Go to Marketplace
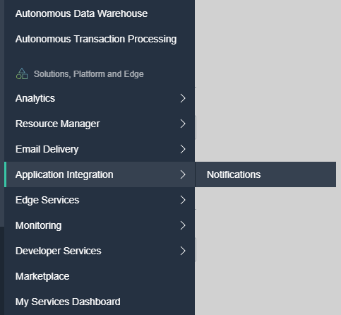The height and width of the screenshot is (315, 341). pyautogui.click(x=100, y=276)
